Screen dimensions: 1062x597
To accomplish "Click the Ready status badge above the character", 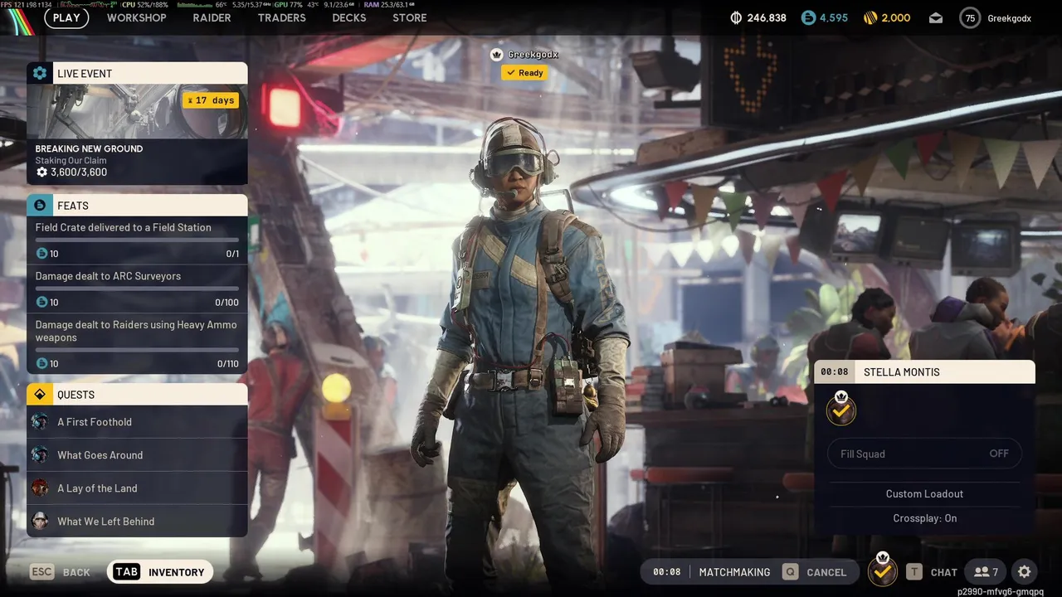I will (x=524, y=73).
